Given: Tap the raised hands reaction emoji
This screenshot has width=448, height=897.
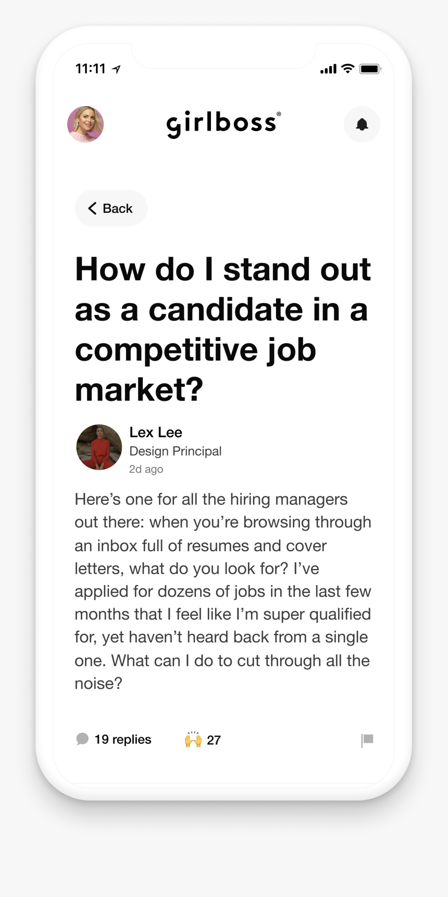Looking at the screenshot, I should (193, 739).
